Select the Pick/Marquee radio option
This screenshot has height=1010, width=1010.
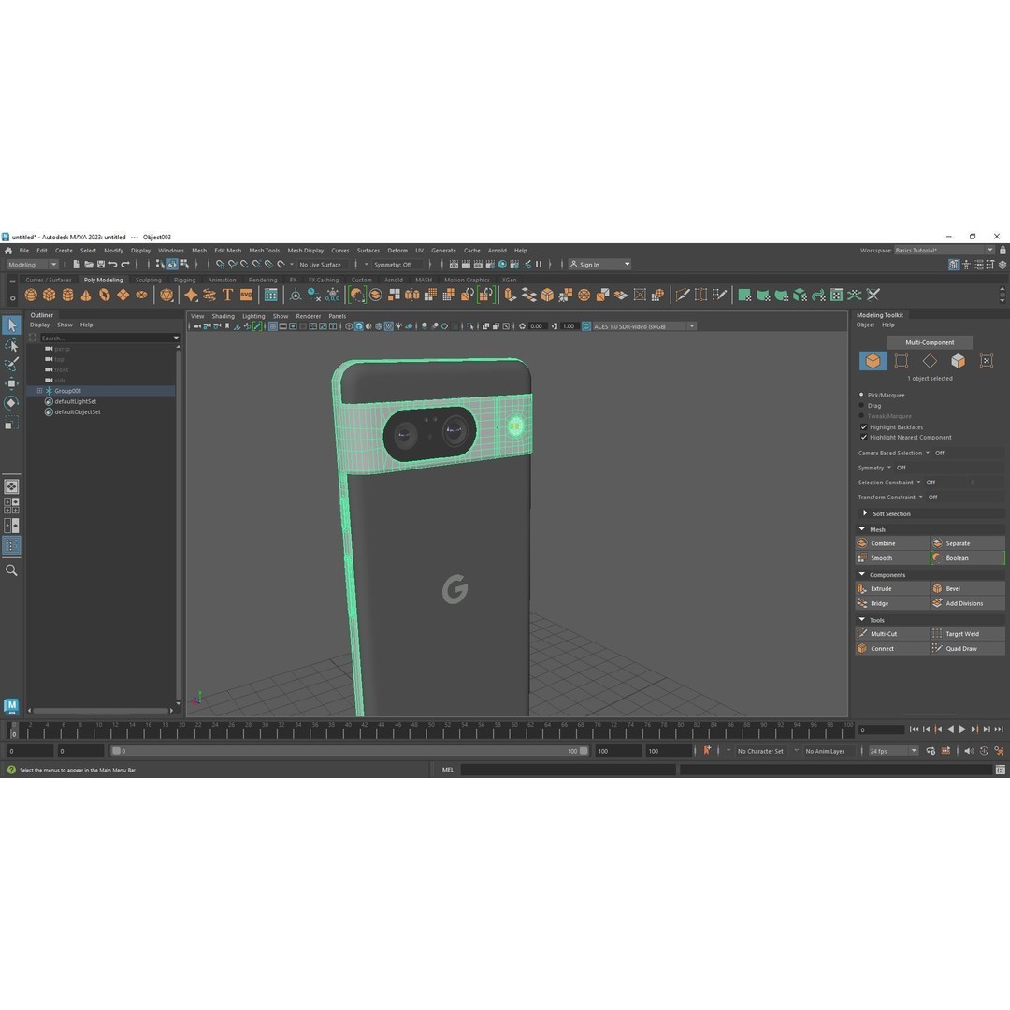point(862,395)
